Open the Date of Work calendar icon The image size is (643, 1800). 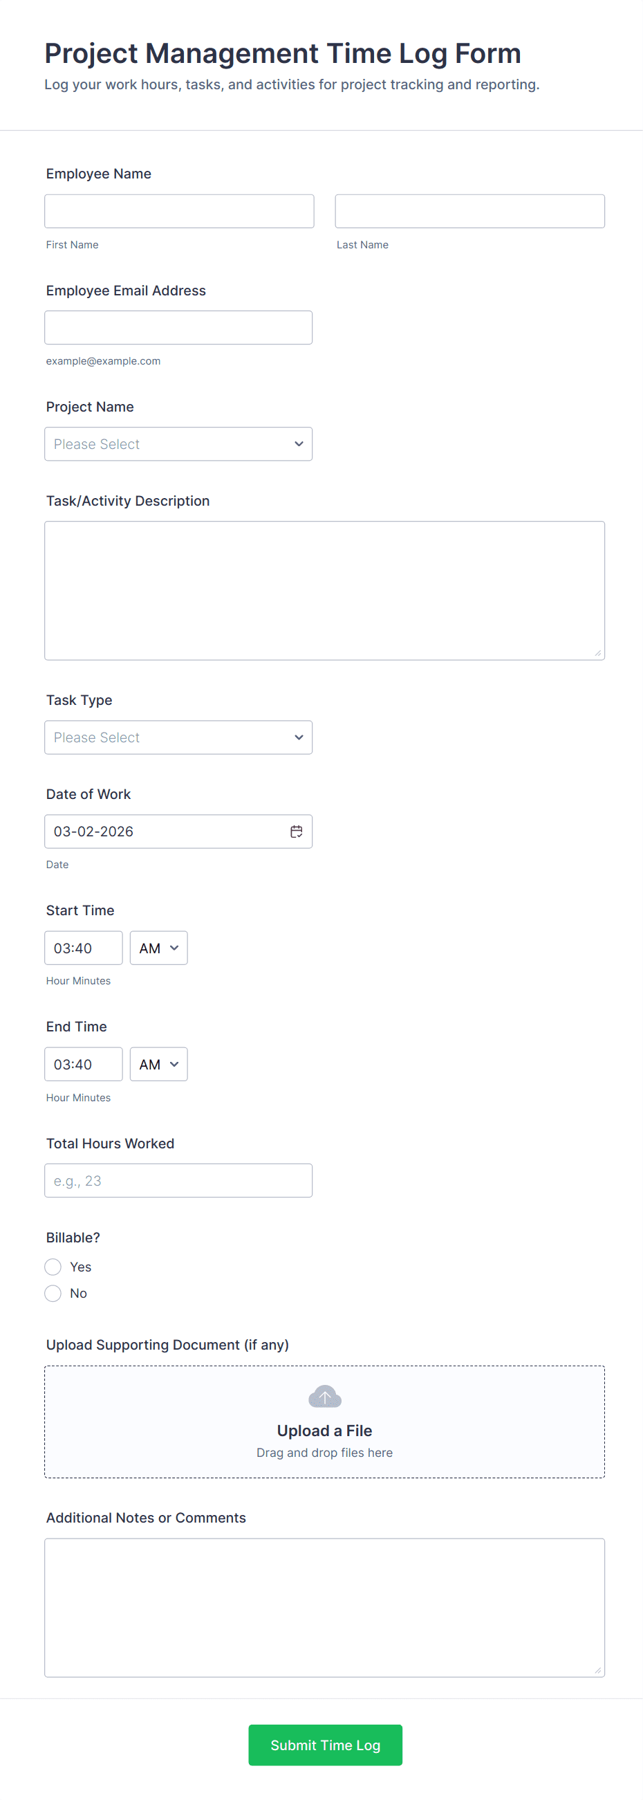[x=296, y=832]
